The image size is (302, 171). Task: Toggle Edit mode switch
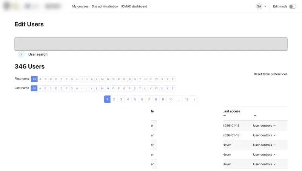293,6
